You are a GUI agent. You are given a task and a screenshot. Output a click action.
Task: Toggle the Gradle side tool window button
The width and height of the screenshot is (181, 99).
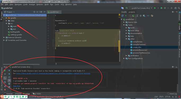179,26
